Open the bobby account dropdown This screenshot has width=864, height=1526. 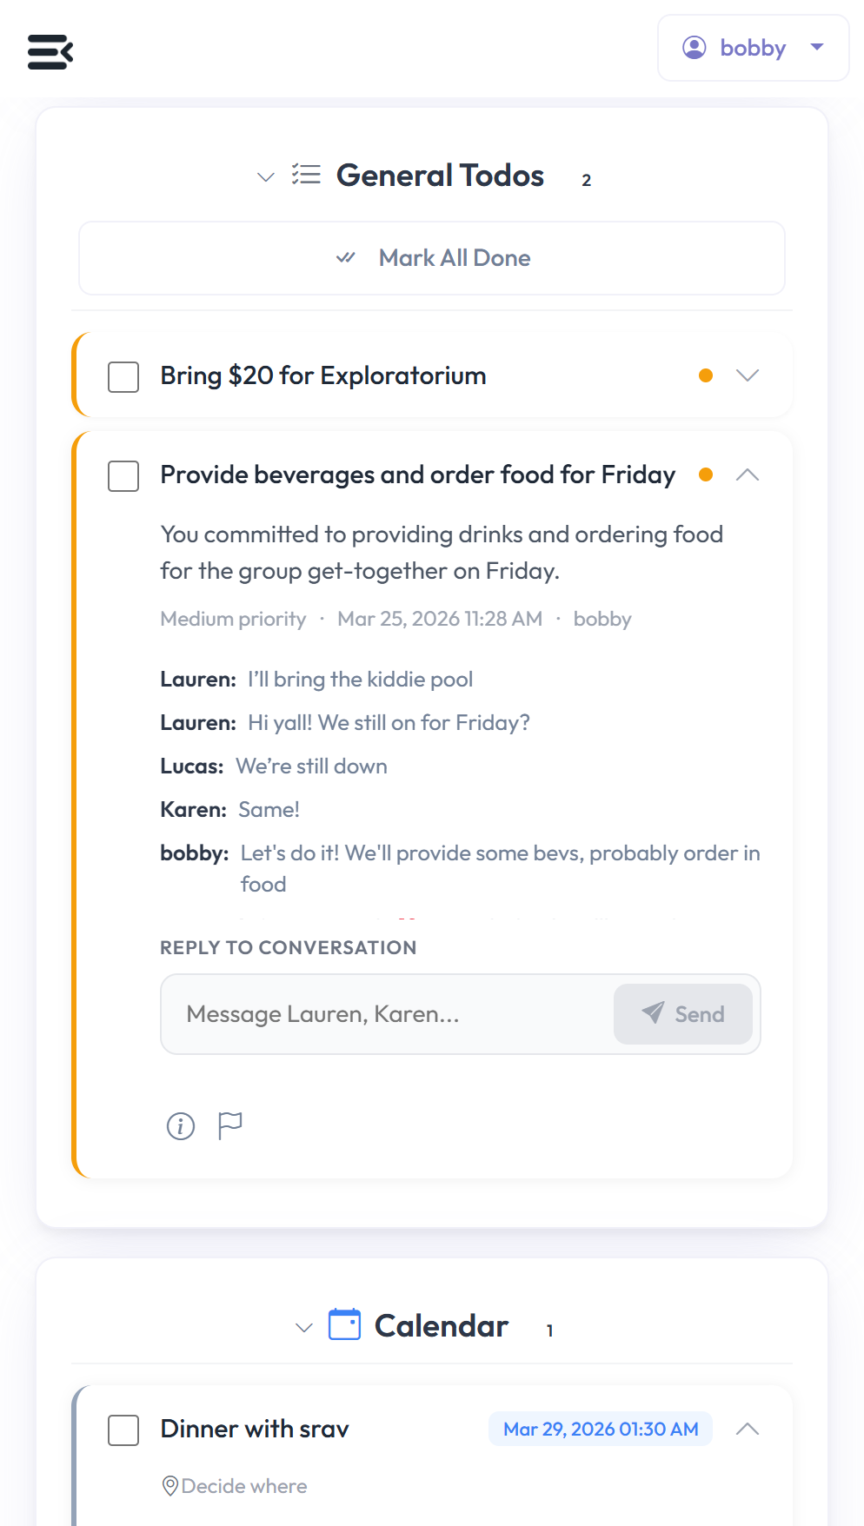click(x=816, y=48)
